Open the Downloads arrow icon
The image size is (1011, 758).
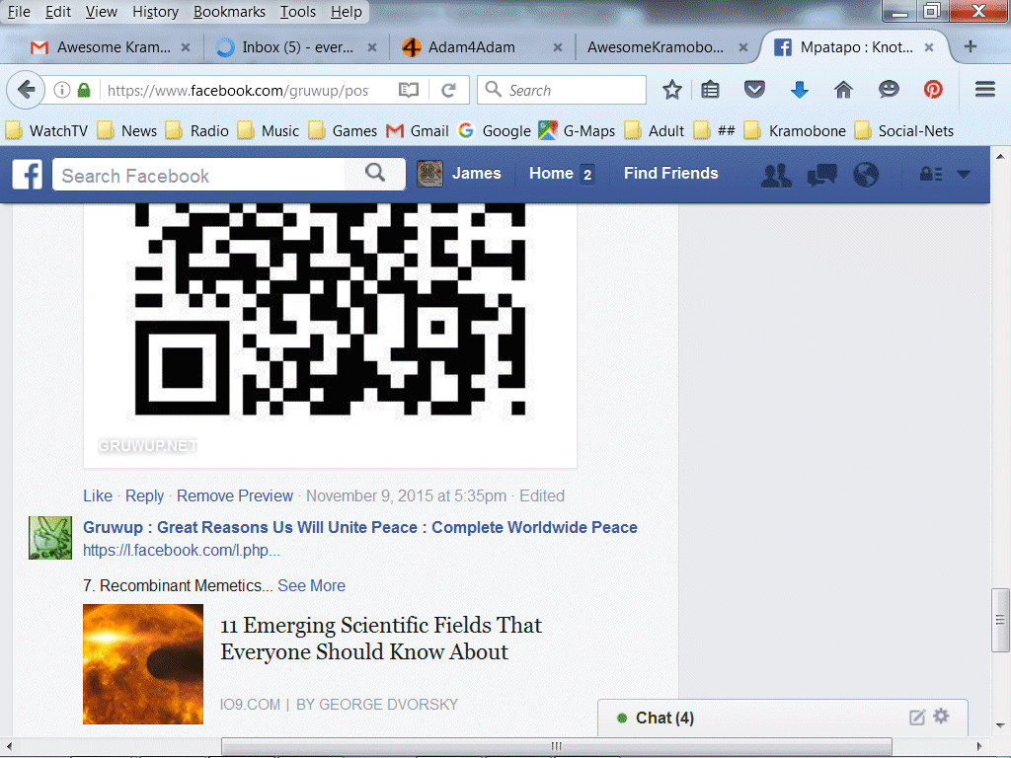click(x=800, y=90)
